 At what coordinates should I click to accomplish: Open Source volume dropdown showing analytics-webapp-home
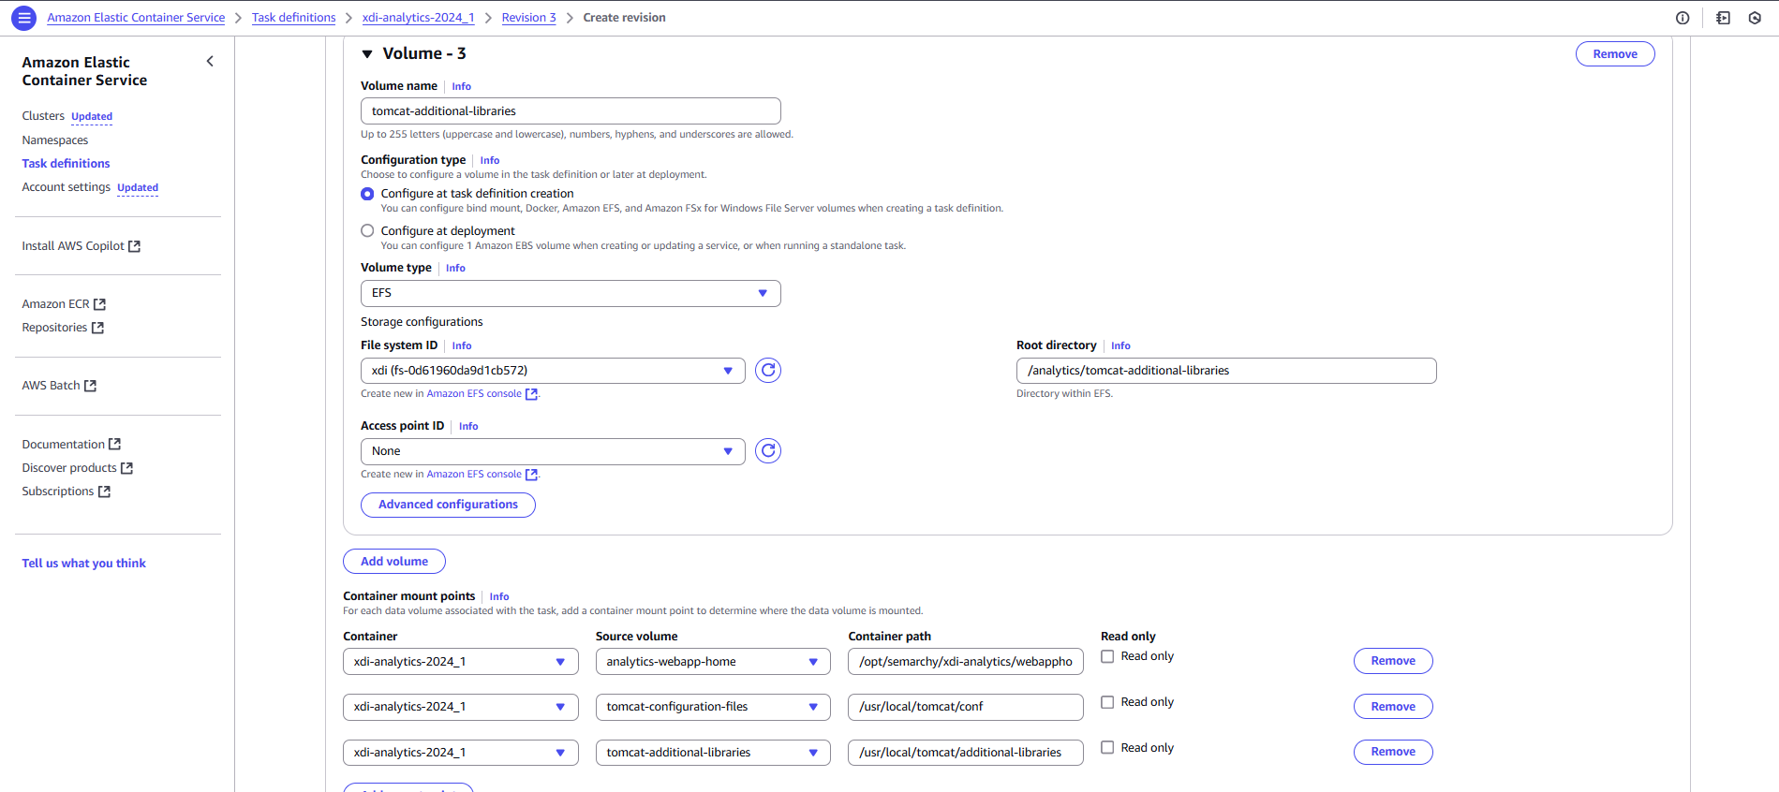[x=713, y=662]
